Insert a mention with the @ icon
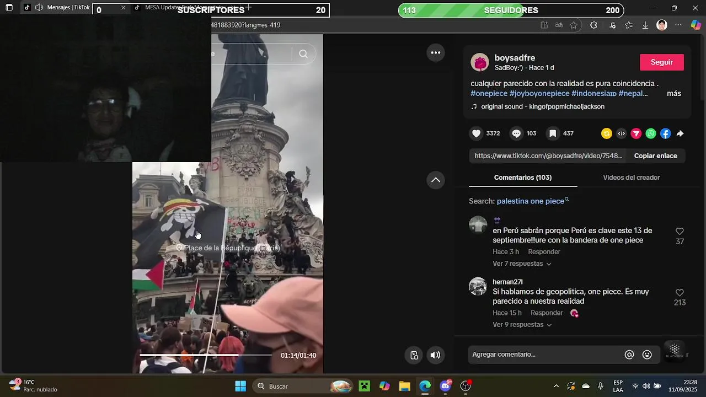 tap(629, 355)
